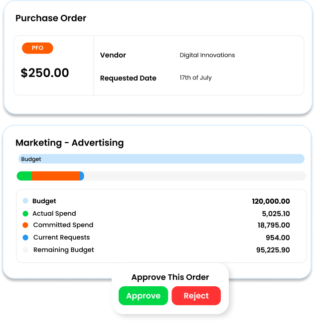The height and width of the screenshot is (328, 315).
Task: Click the blue Current Requests legend dot
Action: click(x=25, y=238)
